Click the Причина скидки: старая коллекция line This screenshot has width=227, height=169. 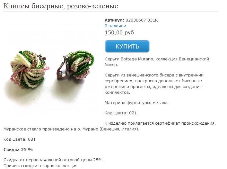[40, 166]
